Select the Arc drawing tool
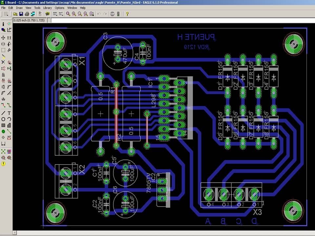This screenshot has height=236, width=315. [9, 119]
